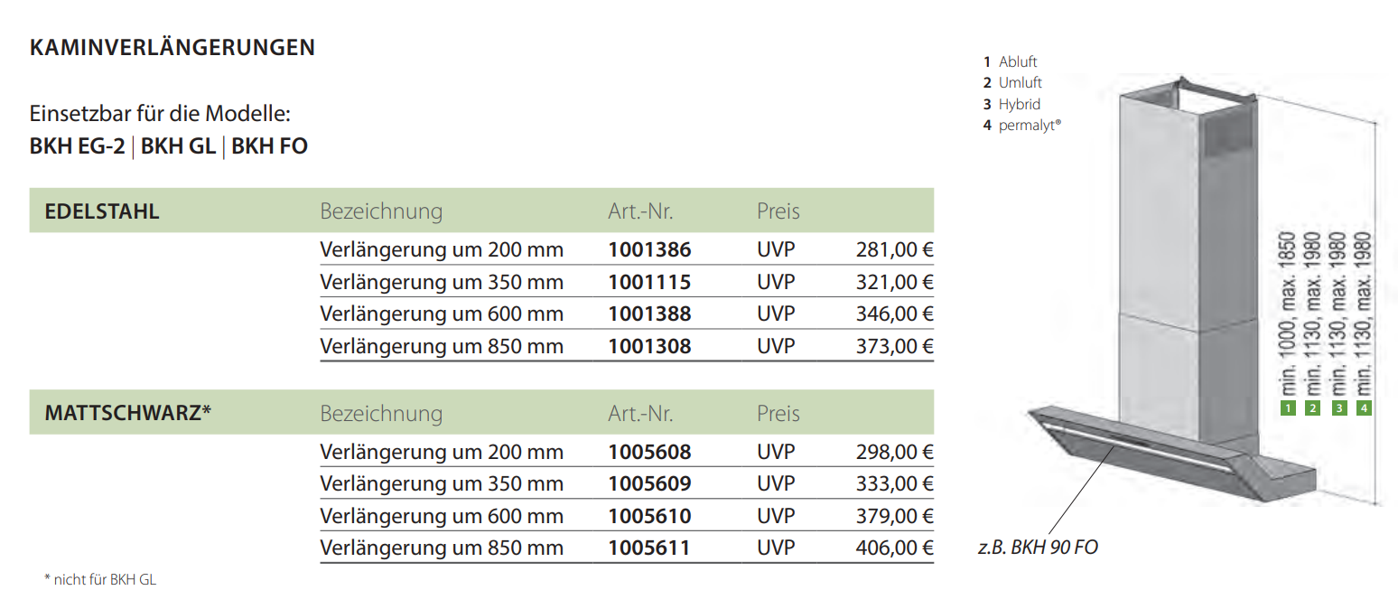Click the green square numbered 3

(1339, 408)
